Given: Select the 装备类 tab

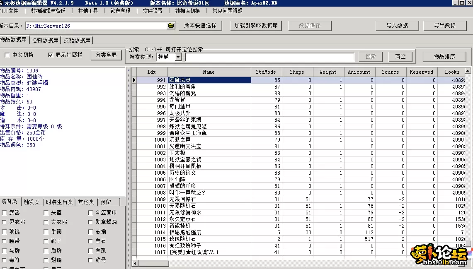Looking at the screenshot, I should [x=10, y=201].
